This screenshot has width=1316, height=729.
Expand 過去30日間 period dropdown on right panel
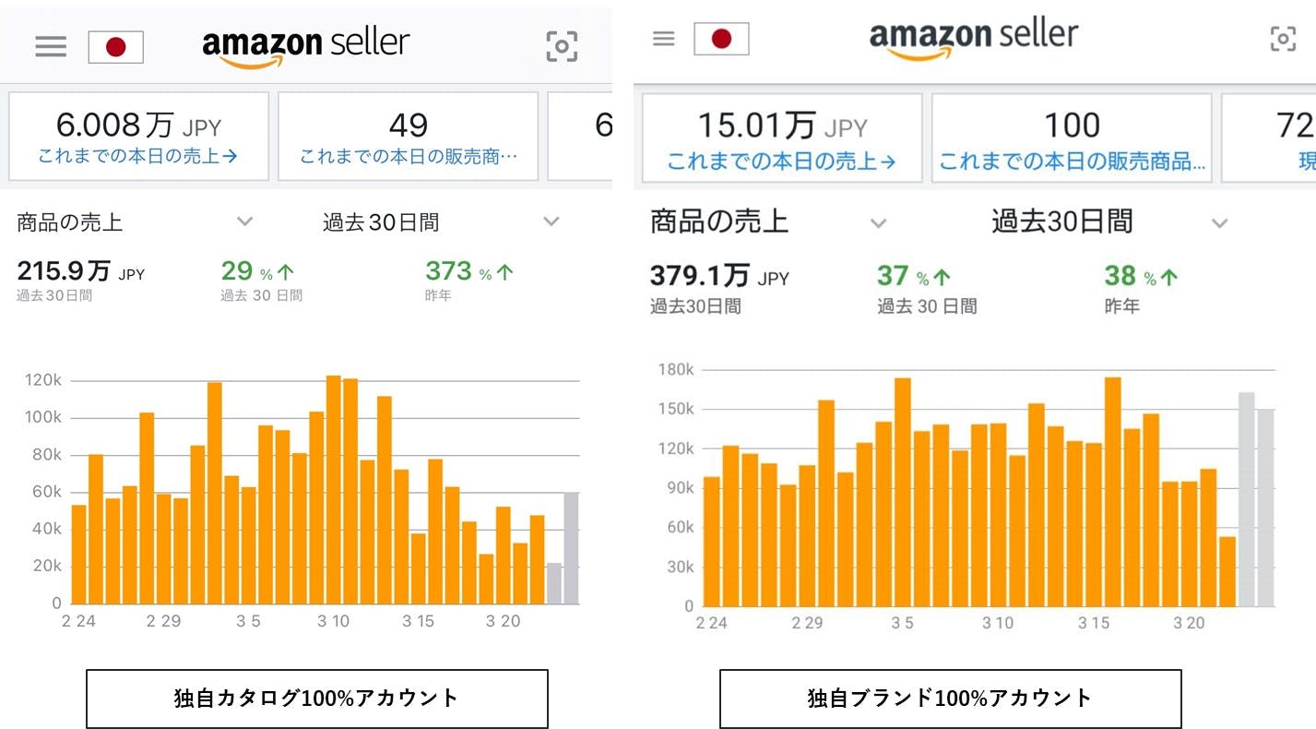[x=1219, y=222]
